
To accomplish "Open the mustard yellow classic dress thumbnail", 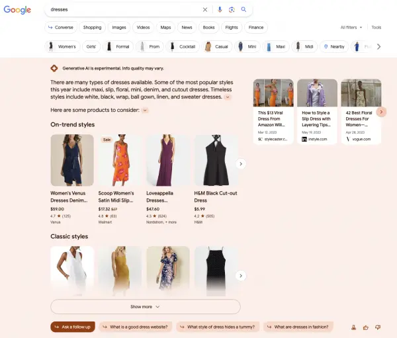I will click(x=120, y=271).
